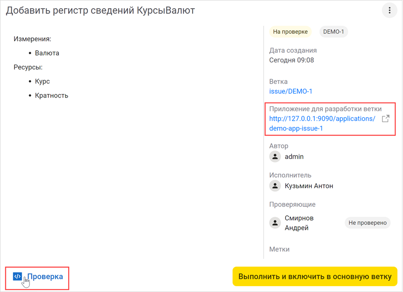The width and height of the screenshot is (403, 292).
Task: Open the branch link issue/DEMO-1
Action: [x=291, y=91]
